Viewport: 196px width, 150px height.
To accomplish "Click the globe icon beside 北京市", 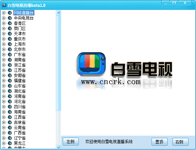I will 10,49.
